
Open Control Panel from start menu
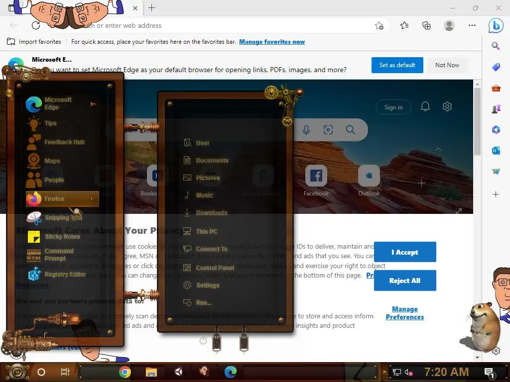(x=209, y=268)
